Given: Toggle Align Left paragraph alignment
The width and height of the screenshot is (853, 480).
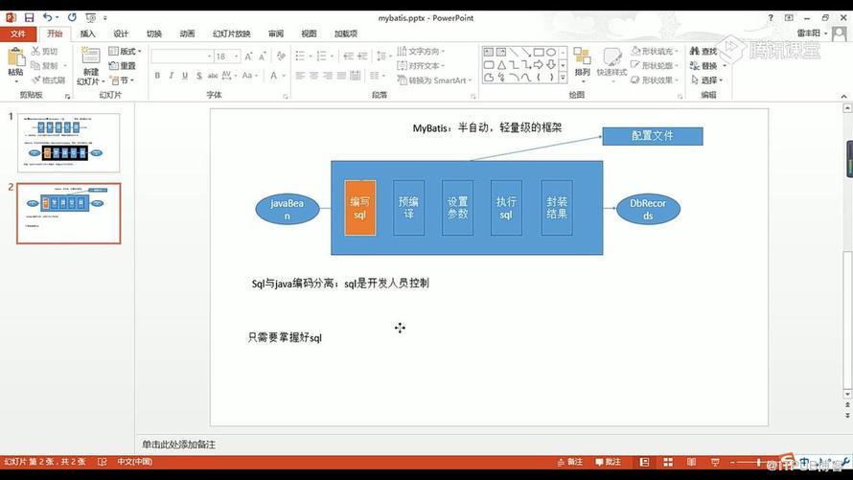Looking at the screenshot, I should (300, 76).
